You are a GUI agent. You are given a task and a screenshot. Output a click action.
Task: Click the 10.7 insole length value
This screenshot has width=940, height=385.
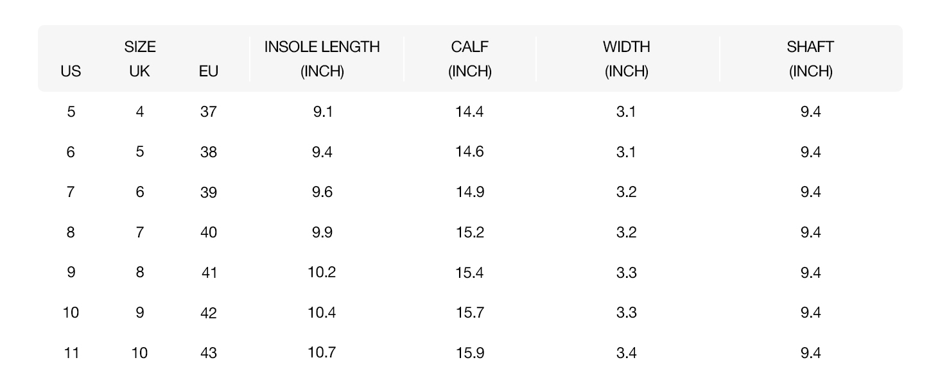pyautogui.click(x=322, y=353)
